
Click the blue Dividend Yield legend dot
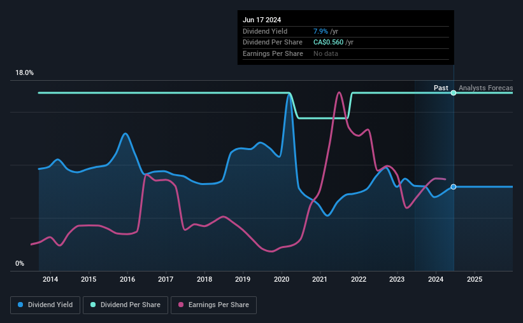pos(20,305)
